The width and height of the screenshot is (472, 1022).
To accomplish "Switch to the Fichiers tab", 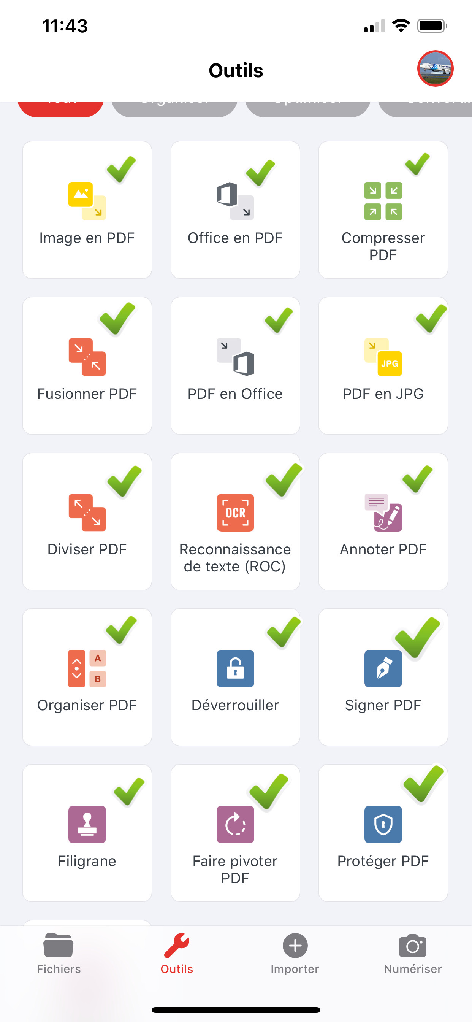I will click(59, 953).
